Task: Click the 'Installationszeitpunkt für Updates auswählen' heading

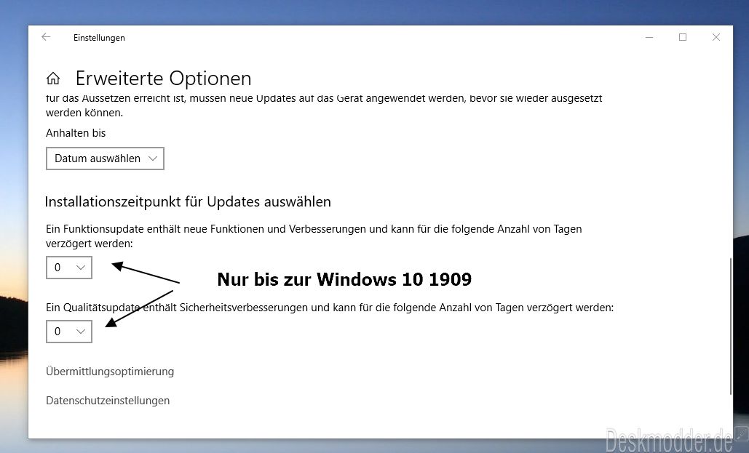Action: (x=188, y=202)
